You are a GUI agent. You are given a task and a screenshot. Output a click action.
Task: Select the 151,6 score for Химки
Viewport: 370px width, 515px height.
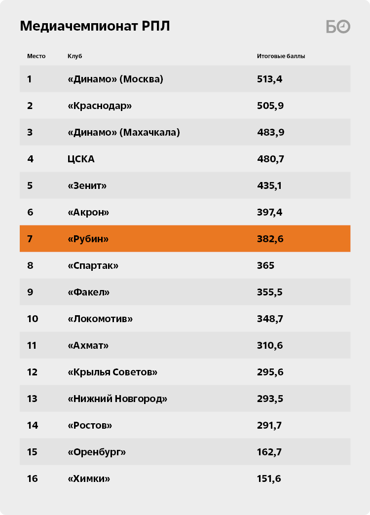coord(269,478)
